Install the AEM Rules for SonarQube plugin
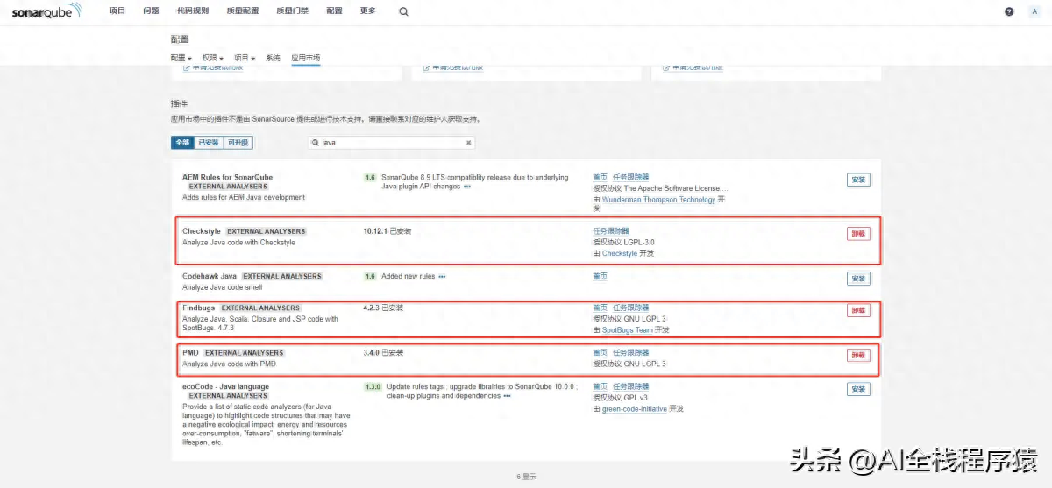The height and width of the screenshot is (488, 1052). tap(858, 180)
